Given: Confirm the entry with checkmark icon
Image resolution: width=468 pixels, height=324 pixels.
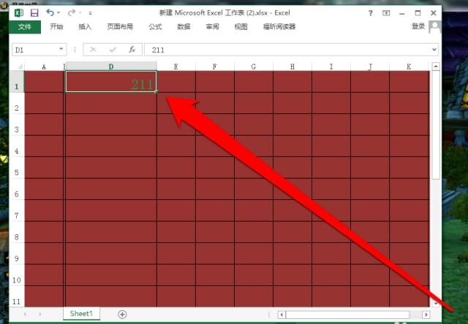Looking at the screenshot, I should (113, 50).
